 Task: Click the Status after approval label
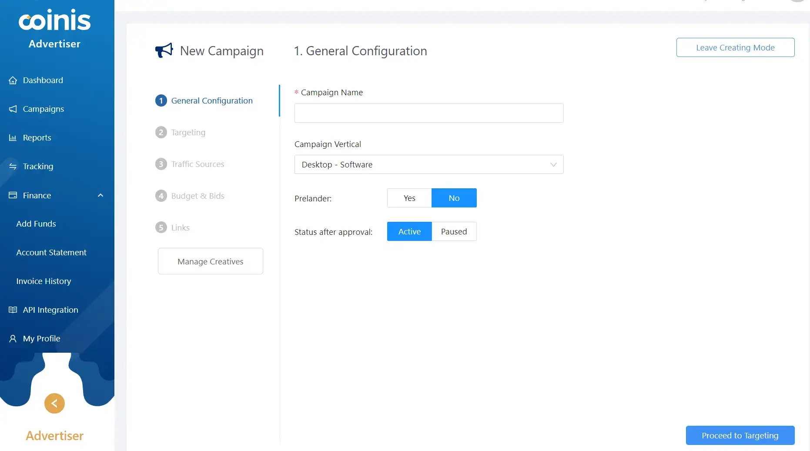333,232
